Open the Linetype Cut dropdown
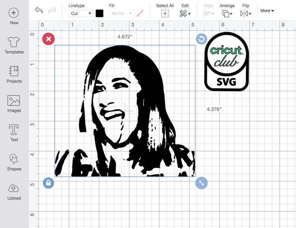296x228 pixels. point(81,13)
